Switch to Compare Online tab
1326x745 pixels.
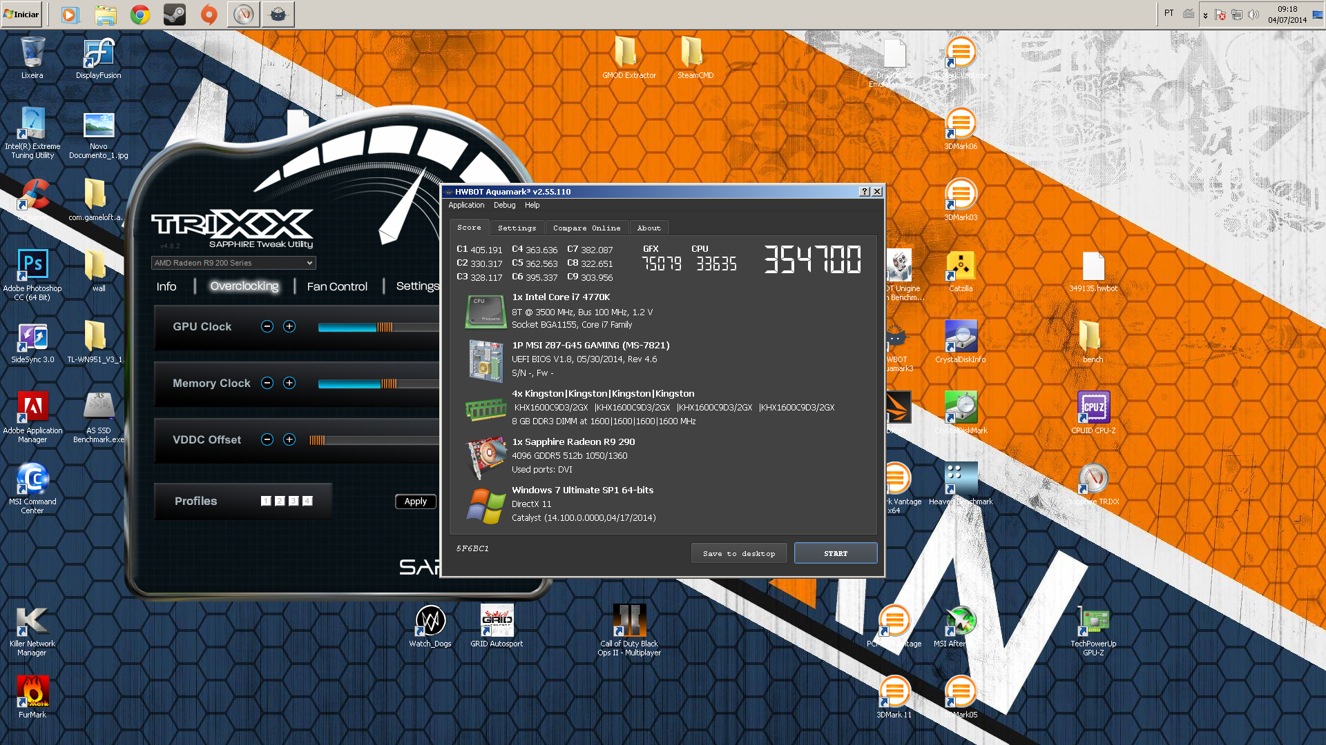pyautogui.click(x=587, y=228)
